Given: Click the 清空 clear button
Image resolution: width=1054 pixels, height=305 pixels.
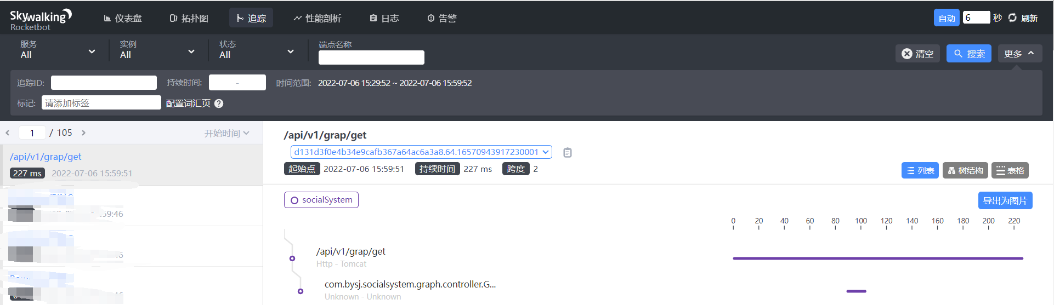Looking at the screenshot, I should [917, 54].
